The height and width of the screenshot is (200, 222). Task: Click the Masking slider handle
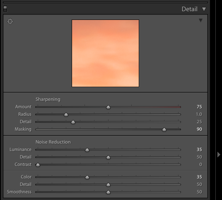164,129
